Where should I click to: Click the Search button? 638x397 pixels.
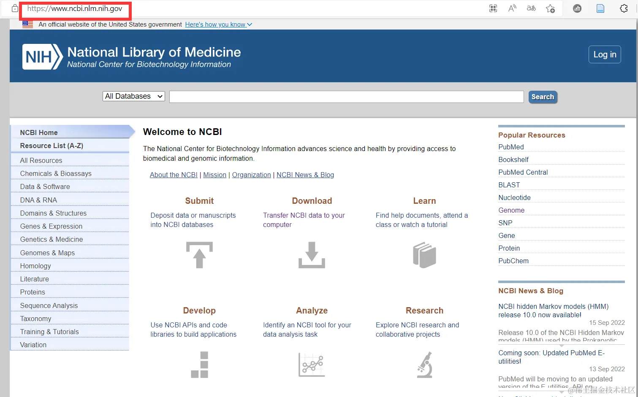coord(543,97)
